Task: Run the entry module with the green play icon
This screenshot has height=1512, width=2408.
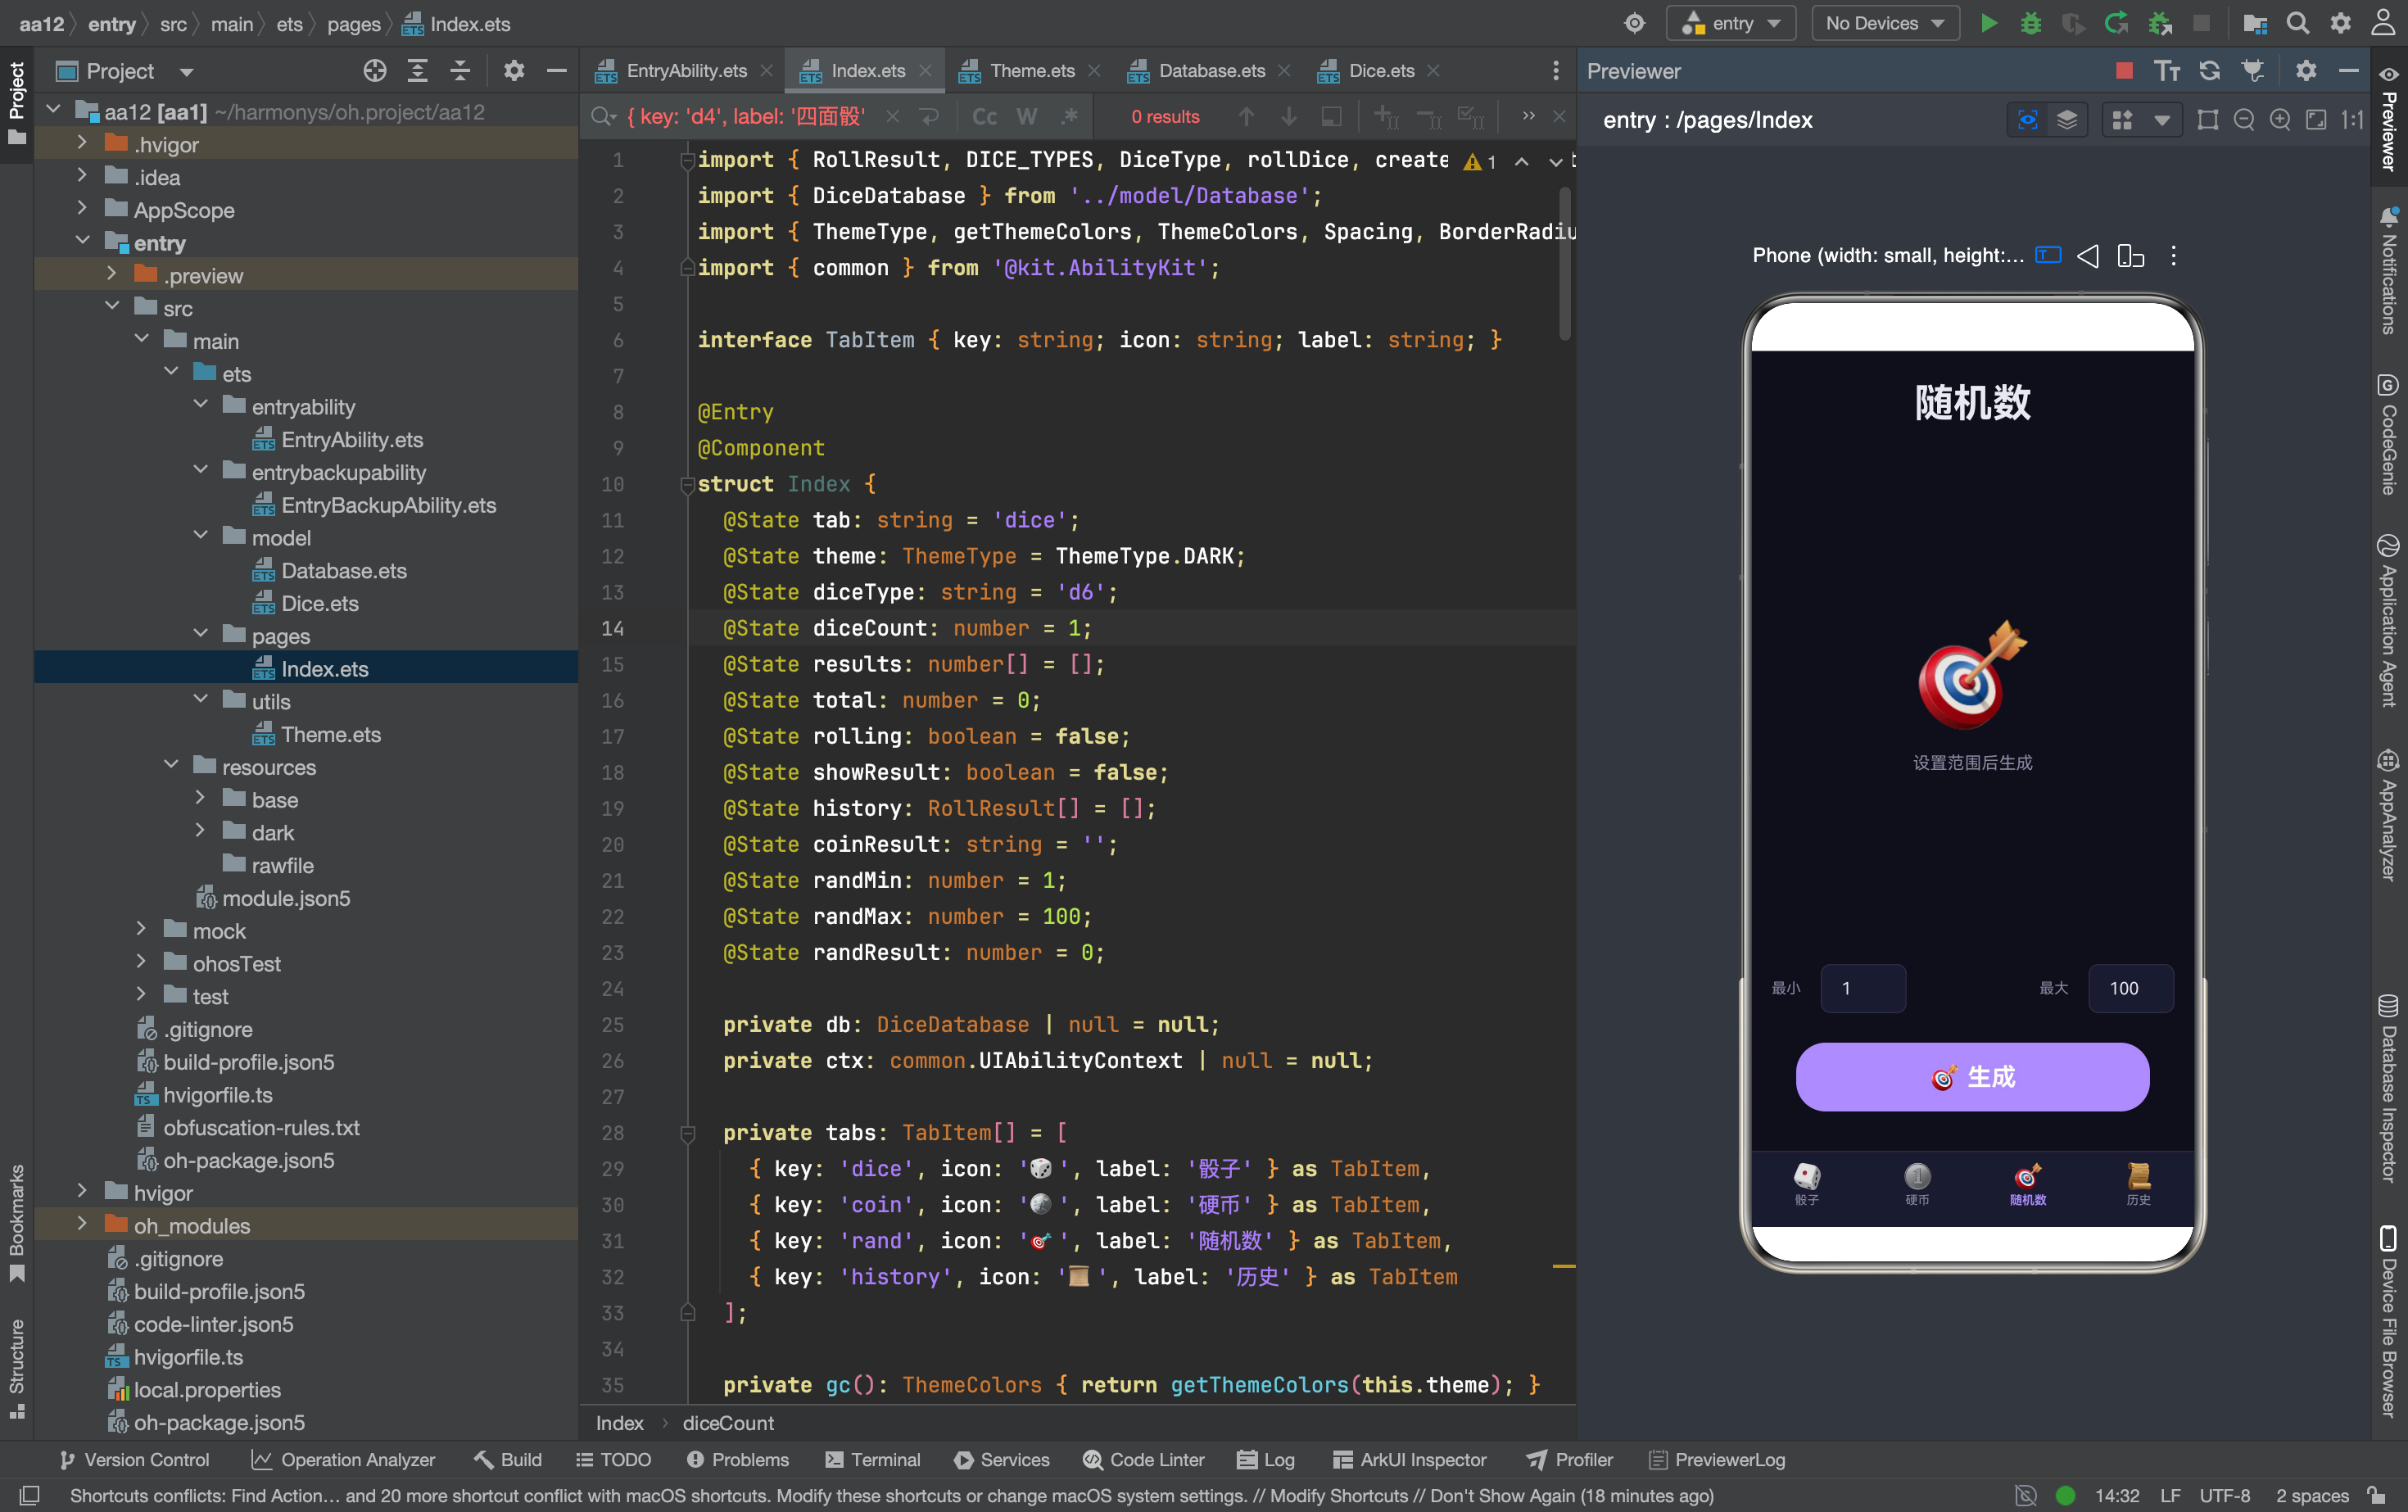Action: [1988, 23]
